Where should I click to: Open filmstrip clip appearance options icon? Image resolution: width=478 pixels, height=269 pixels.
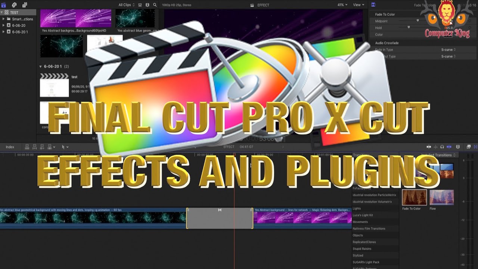point(147,5)
